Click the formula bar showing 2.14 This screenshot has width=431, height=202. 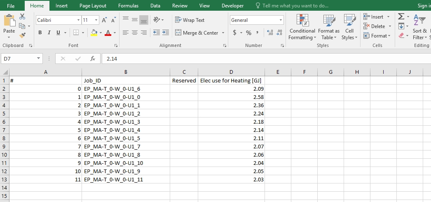[266, 59]
